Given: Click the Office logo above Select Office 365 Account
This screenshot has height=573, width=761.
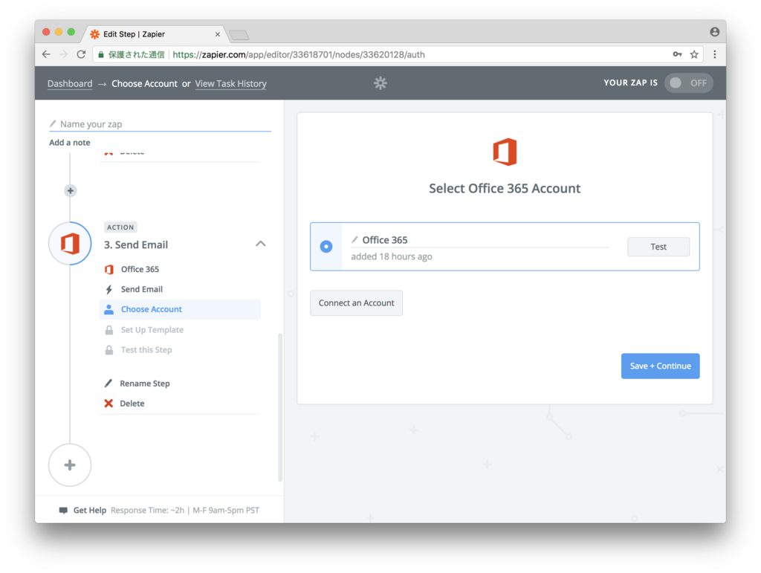Looking at the screenshot, I should 505,152.
